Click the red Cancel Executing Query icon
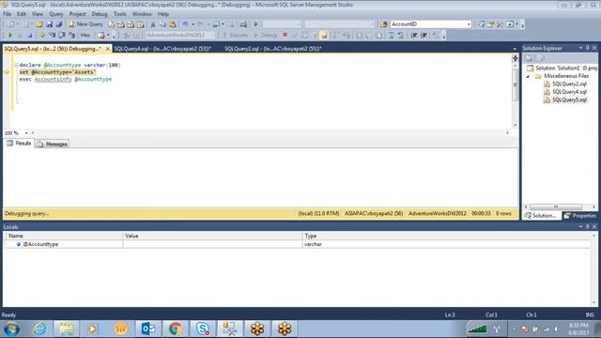This screenshot has height=338, width=601. [x=285, y=35]
